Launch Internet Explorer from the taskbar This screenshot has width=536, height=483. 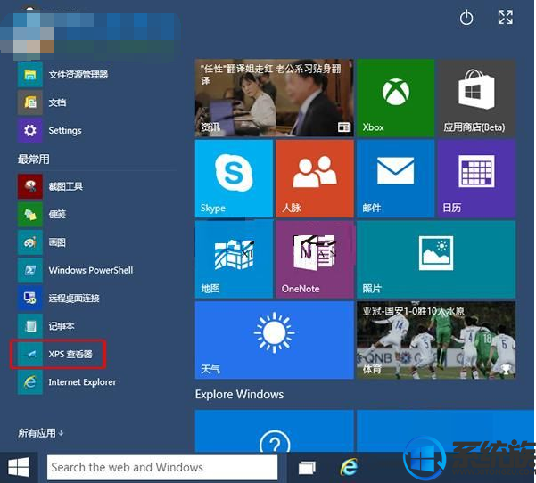pos(349,467)
